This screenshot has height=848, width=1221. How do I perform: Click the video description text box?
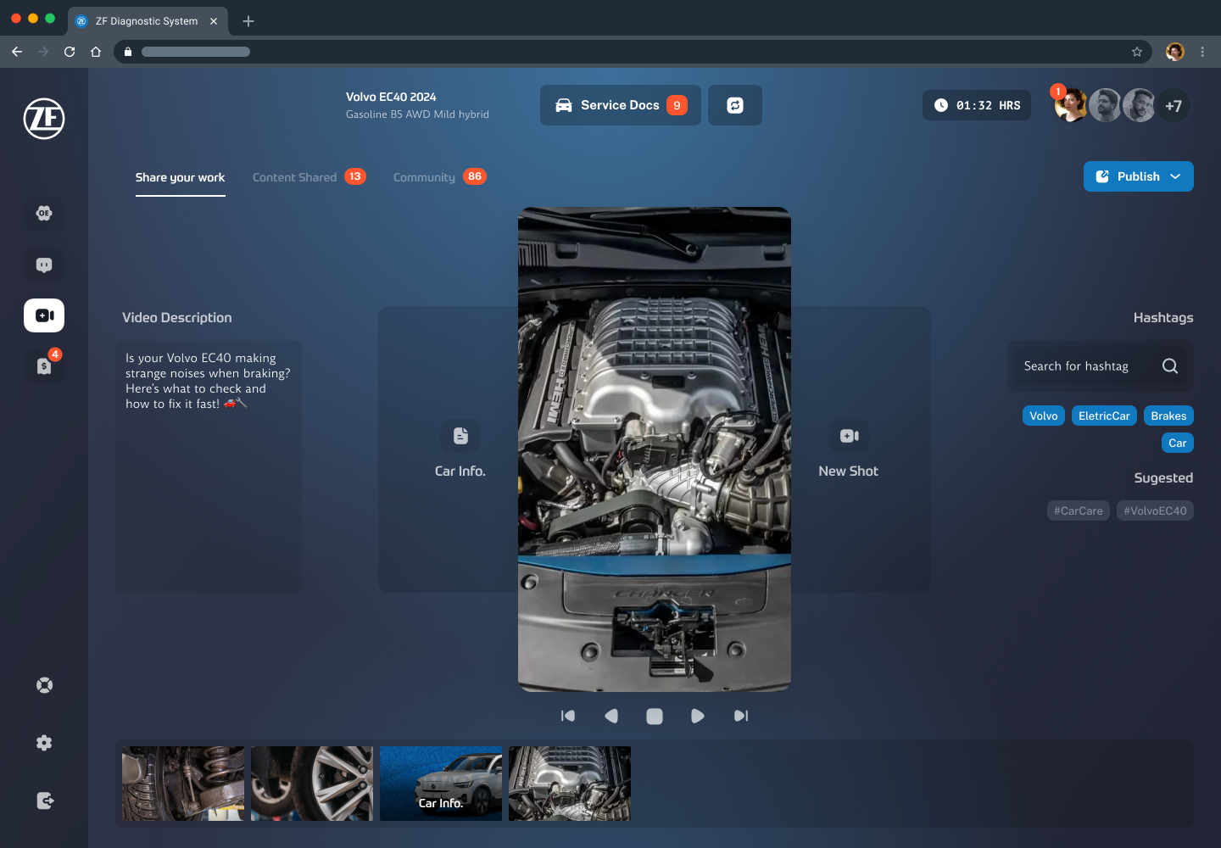[209, 466]
